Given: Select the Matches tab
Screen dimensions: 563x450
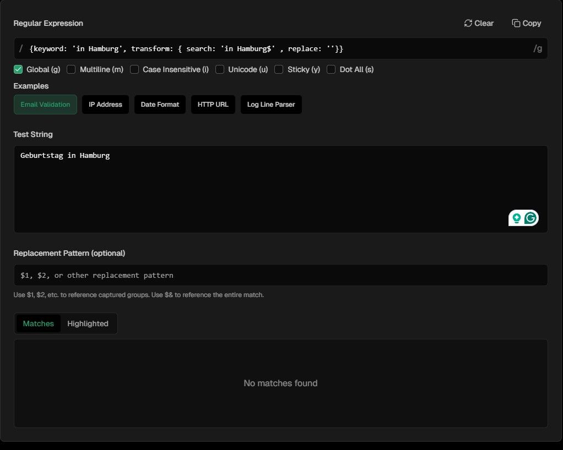Looking at the screenshot, I should [x=38, y=323].
